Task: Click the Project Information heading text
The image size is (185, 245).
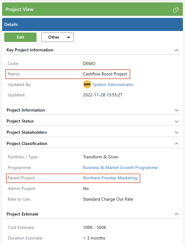Action: pyautogui.click(x=26, y=110)
